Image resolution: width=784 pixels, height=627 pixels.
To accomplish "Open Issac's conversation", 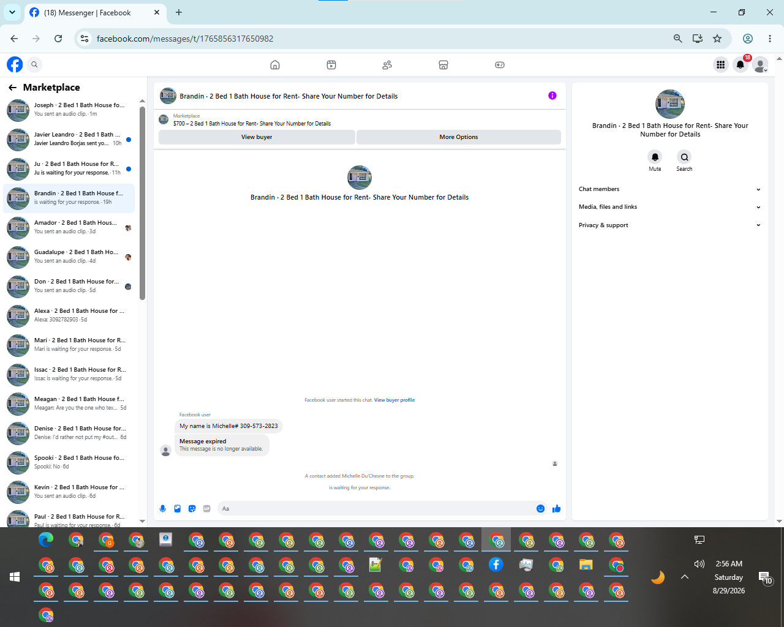I will point(69,375).
